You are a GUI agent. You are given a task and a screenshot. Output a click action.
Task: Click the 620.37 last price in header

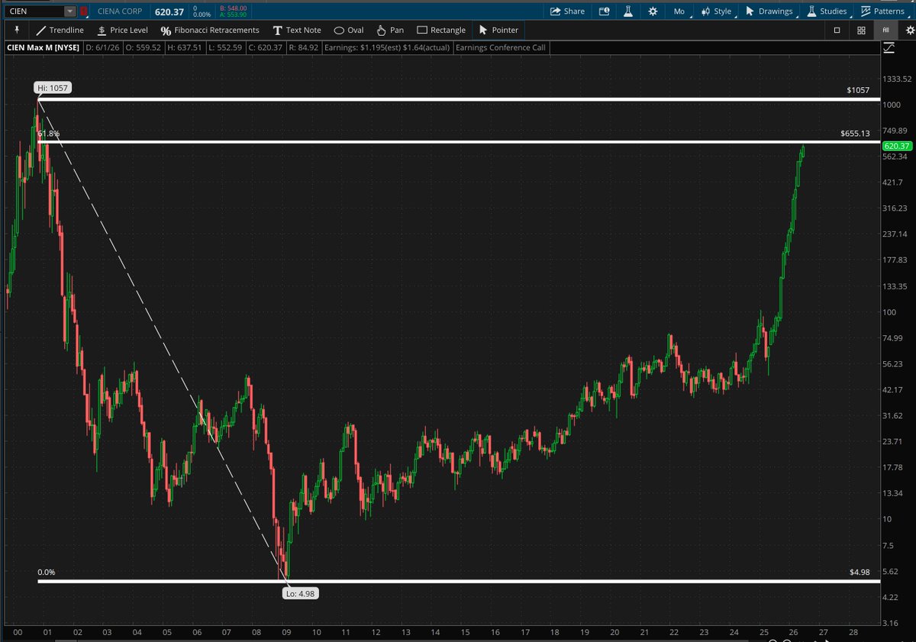point(169,11)
